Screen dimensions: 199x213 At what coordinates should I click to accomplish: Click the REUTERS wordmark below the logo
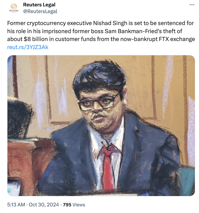click(14, 11)
